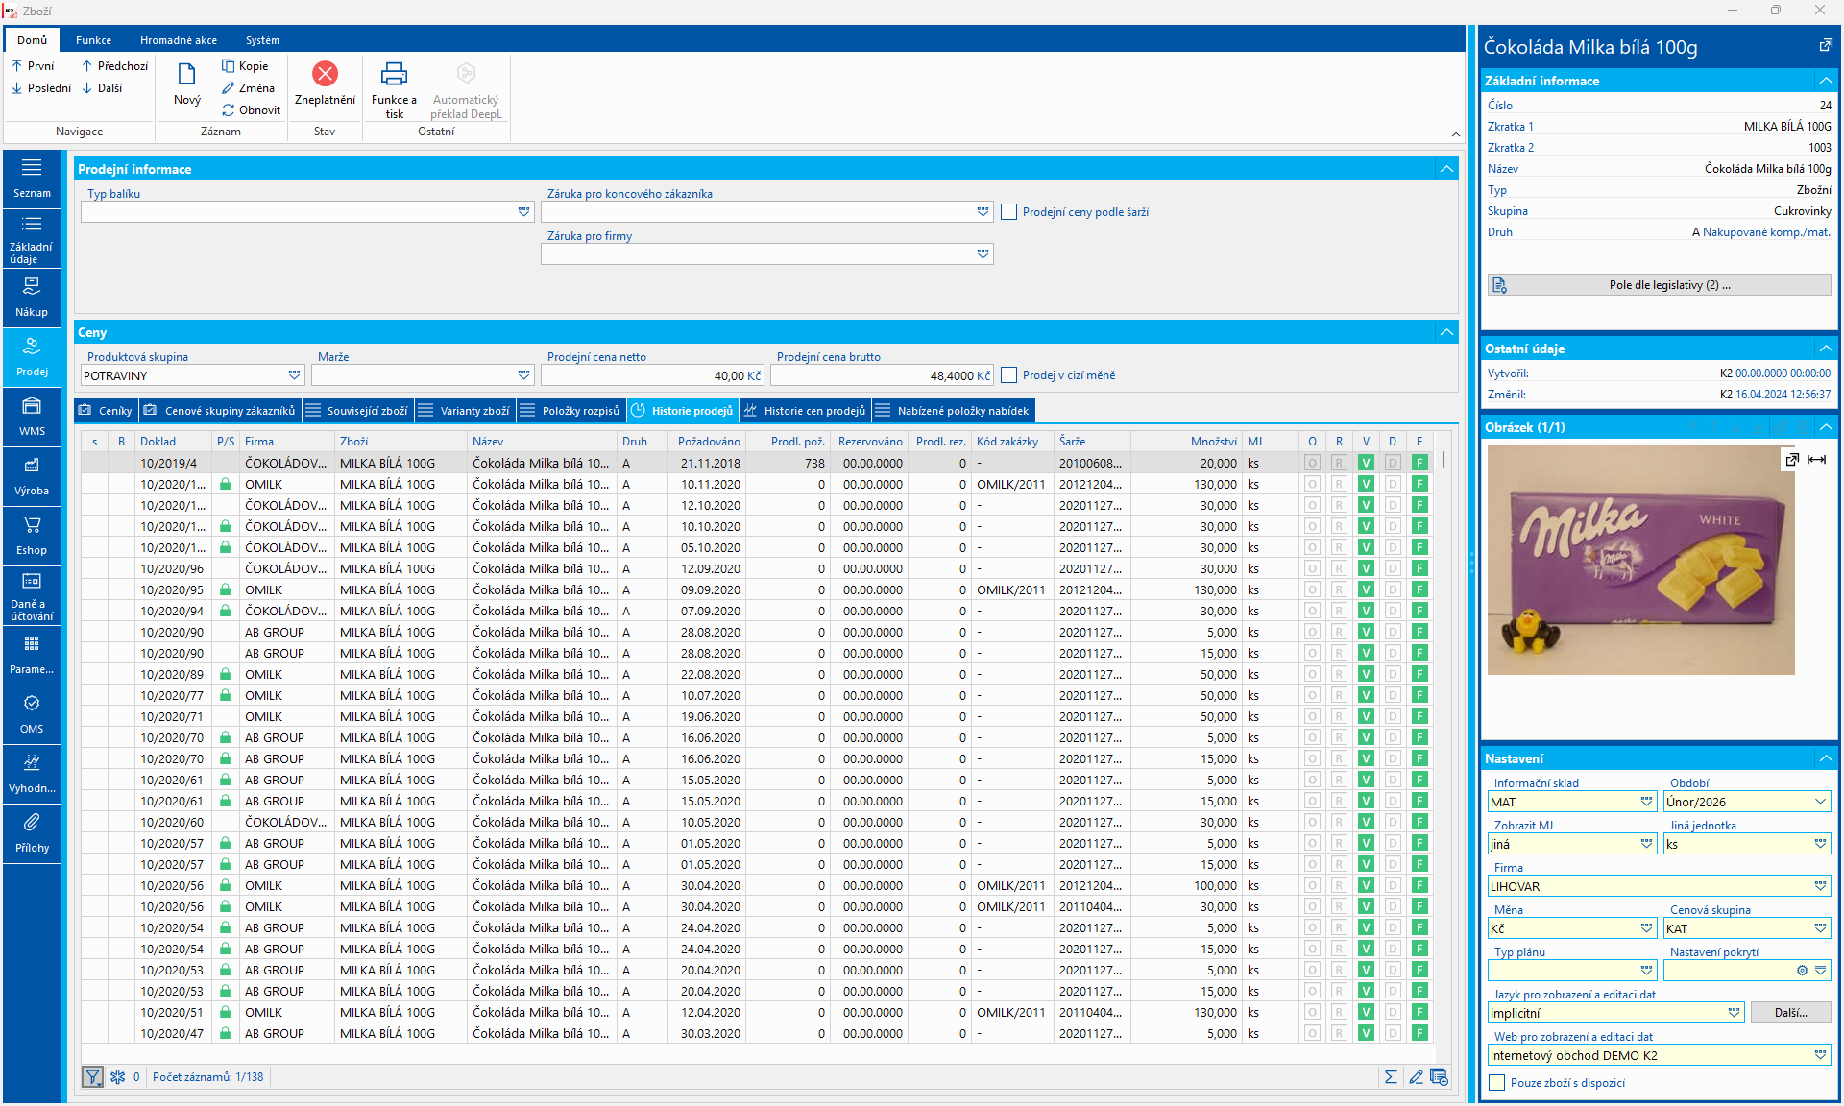Image resolution: width=1844 pixels, height=1106 pixels.
Task: Click the Milka chocolate product image
Action: 1640,560
